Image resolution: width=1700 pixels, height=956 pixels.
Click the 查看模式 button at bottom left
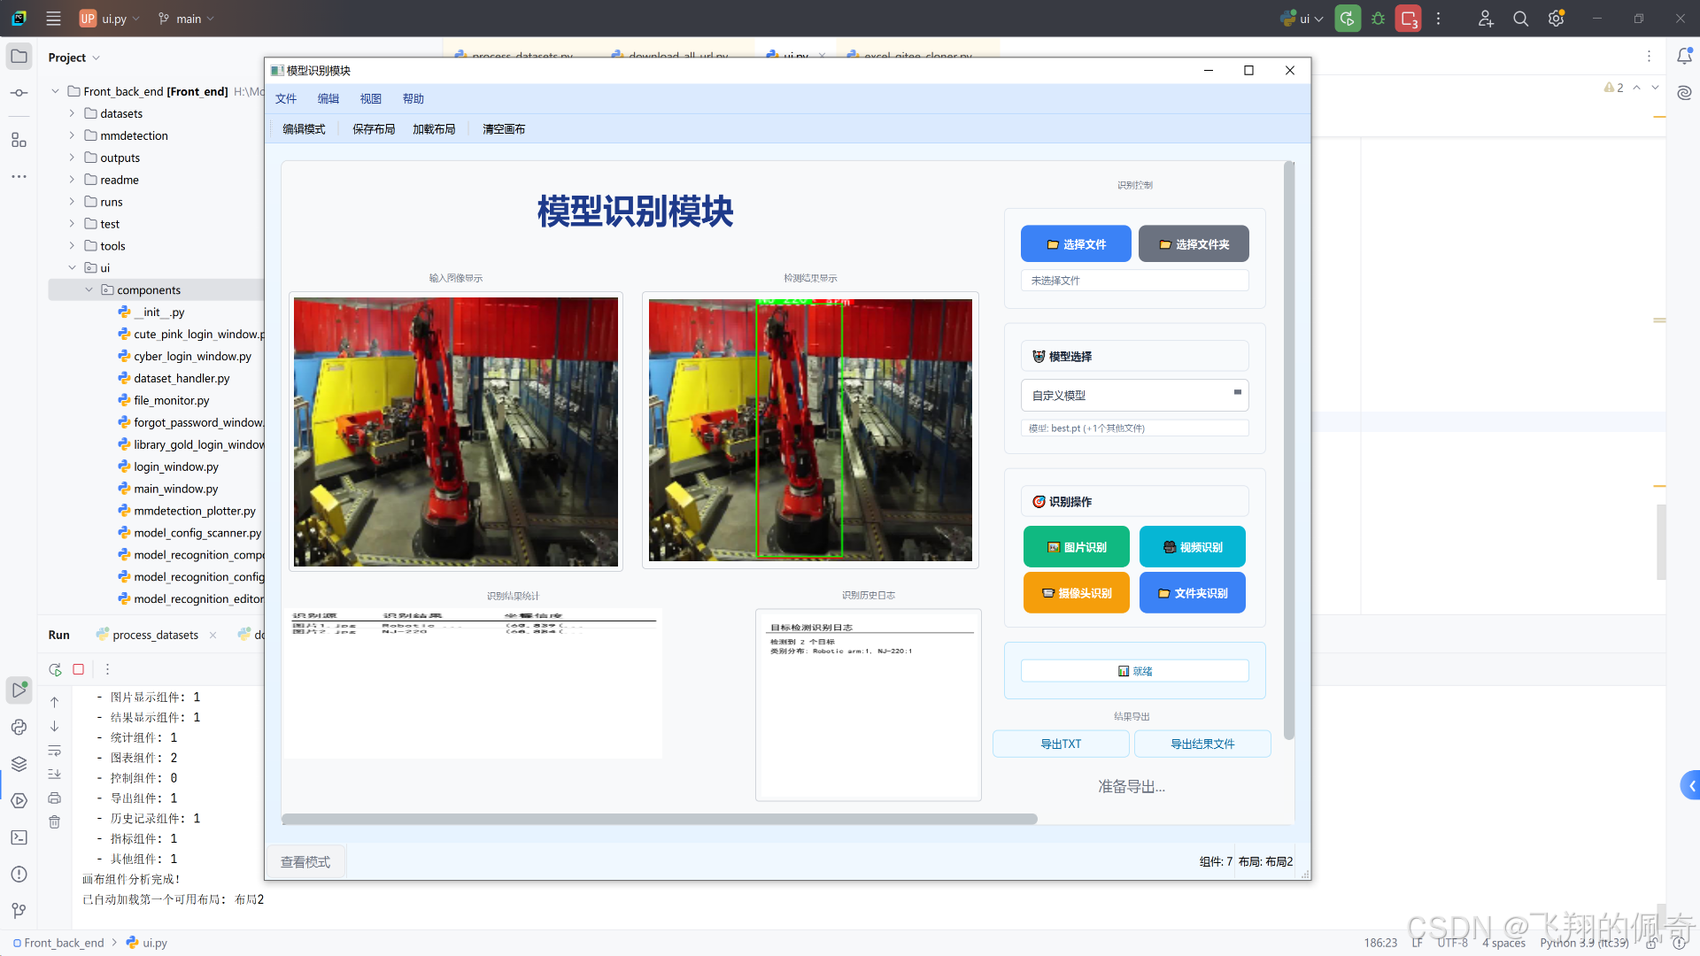[x=305, y=862]
